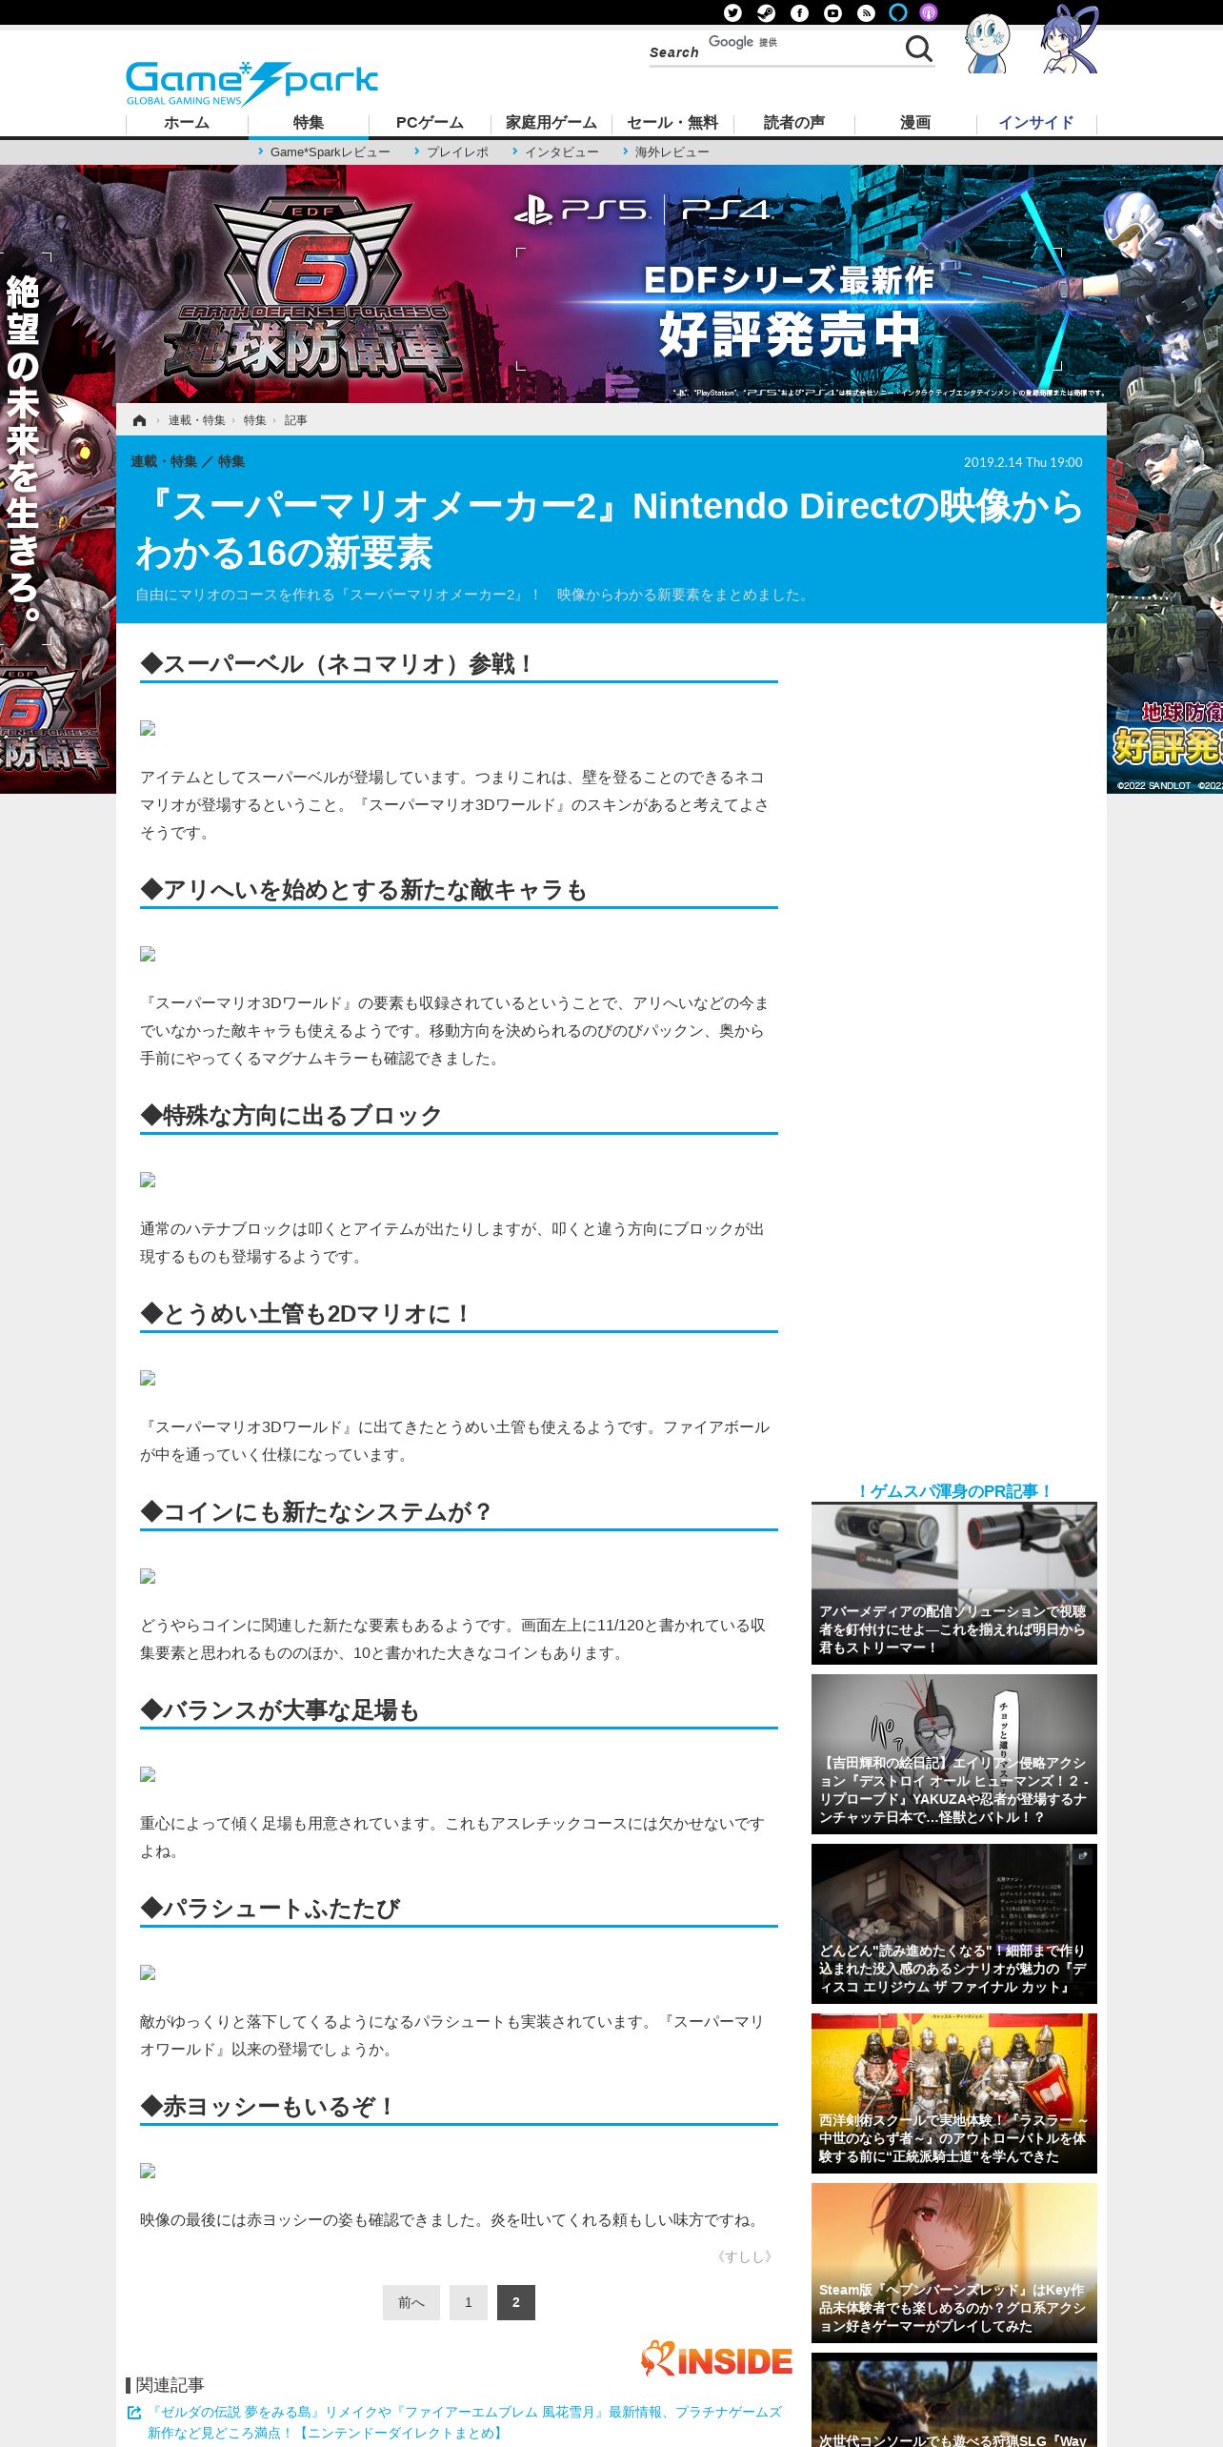The height and width of the screenshot is (2447, 1223).
Task: Click broken image under アリへい heading
Action: (148, 955)
